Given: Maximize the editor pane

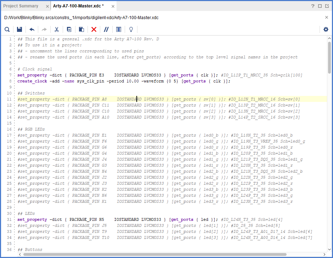Looking at the screenshot, I should [320, 6].
